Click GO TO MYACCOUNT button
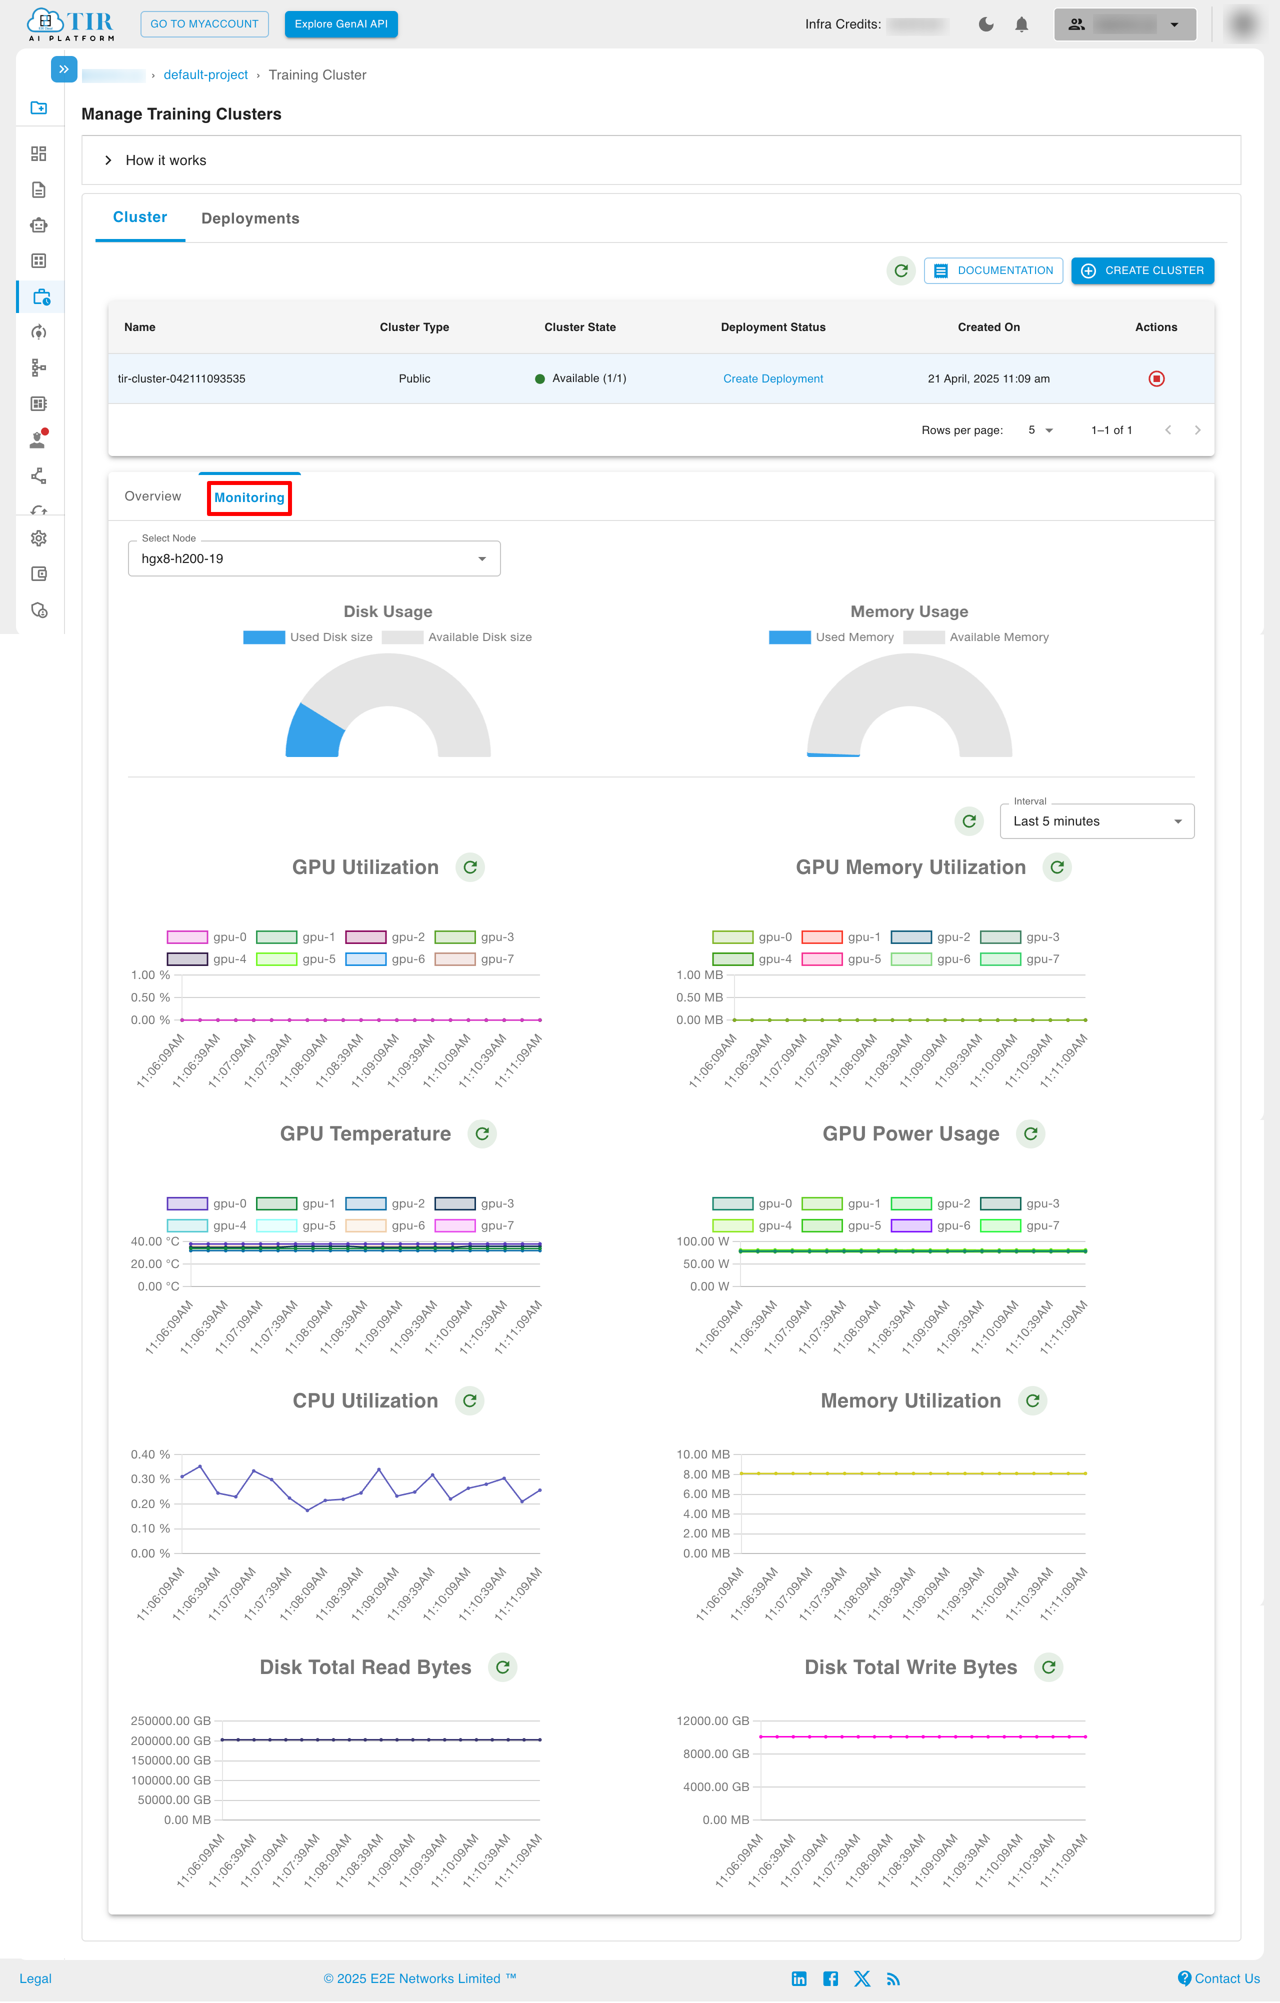This screenshot has height=2003, width=1280. [x=204, y=24]
